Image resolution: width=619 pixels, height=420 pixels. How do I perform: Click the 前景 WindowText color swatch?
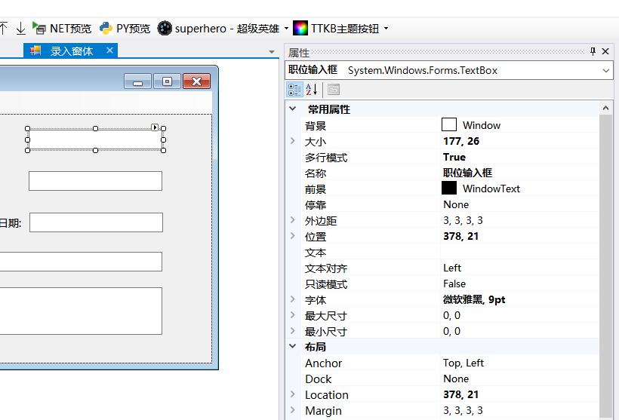449,188
